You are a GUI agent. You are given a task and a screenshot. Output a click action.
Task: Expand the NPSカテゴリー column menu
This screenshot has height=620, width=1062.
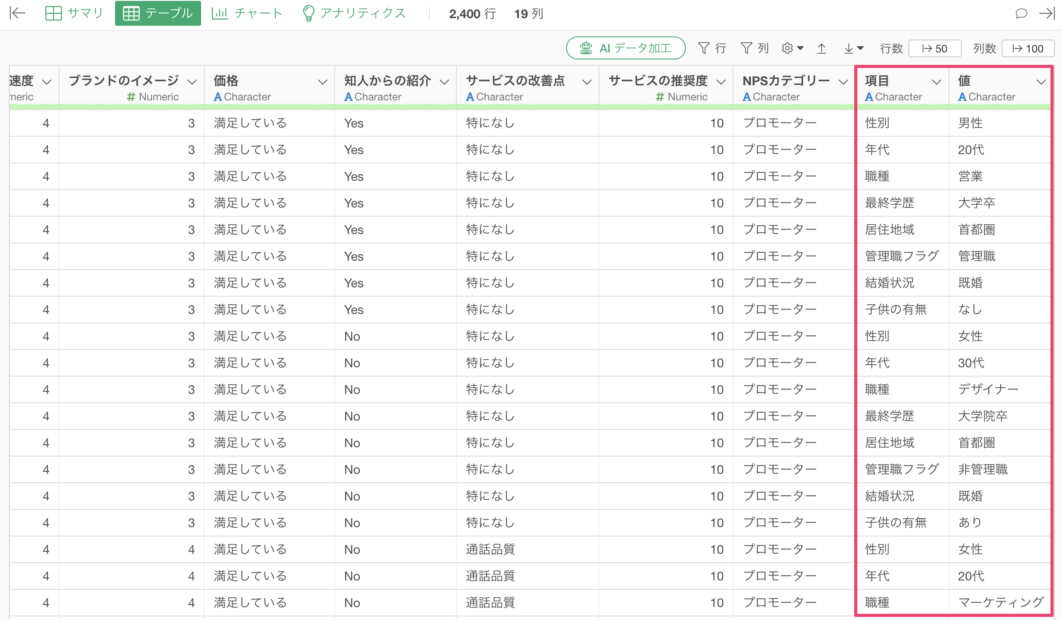[x=843, y=82]
